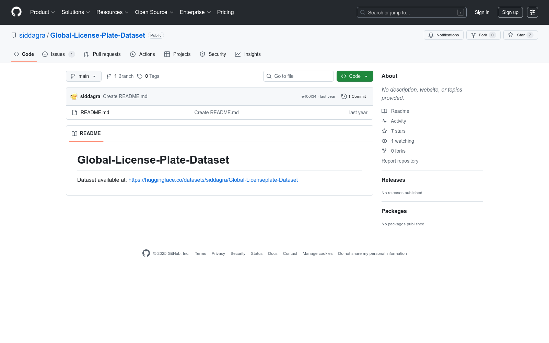Switch to the Insights tab
The height and width of the screenshot is (343, 549).
[x=248, y=54]
